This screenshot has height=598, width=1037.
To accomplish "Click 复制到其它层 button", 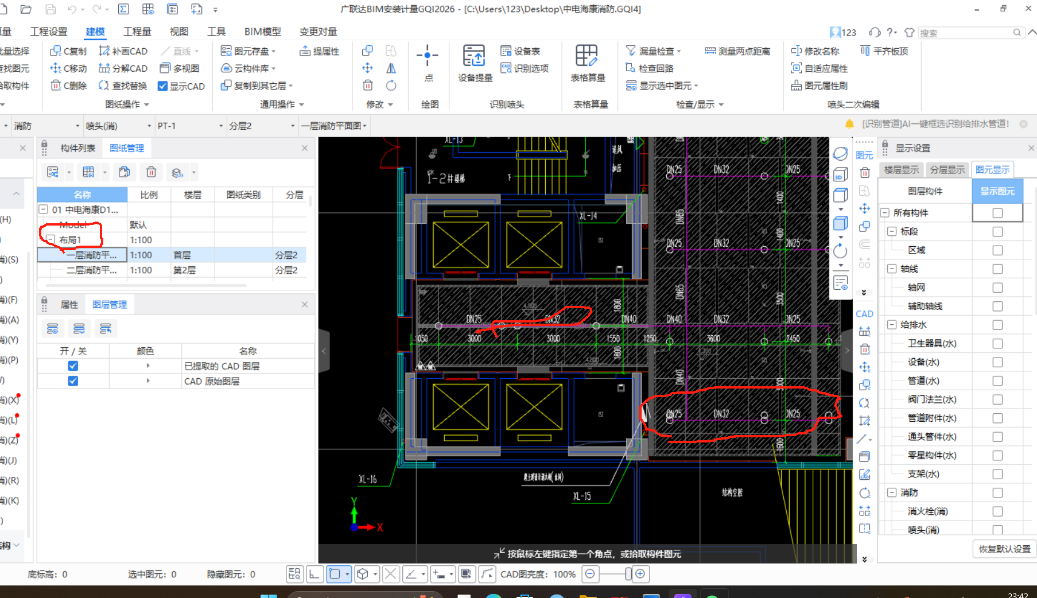I will pyautogui.click(x=257, y=86).
